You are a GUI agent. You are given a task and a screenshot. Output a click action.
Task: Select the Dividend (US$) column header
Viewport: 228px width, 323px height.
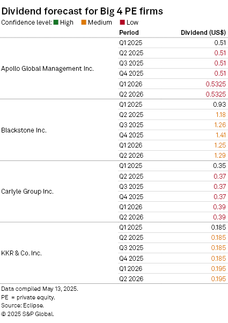click(203, 33)
